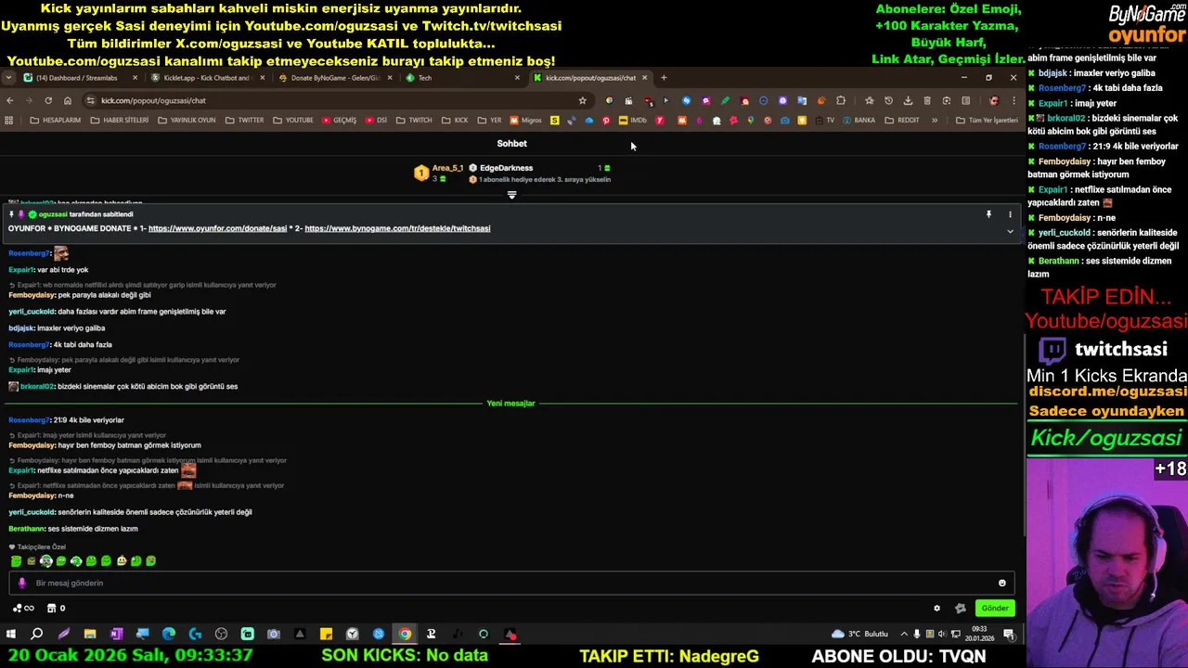Open the TWITCH bookmark folder
This screenshot has height=668, width=1188.
tap(414, 121)
